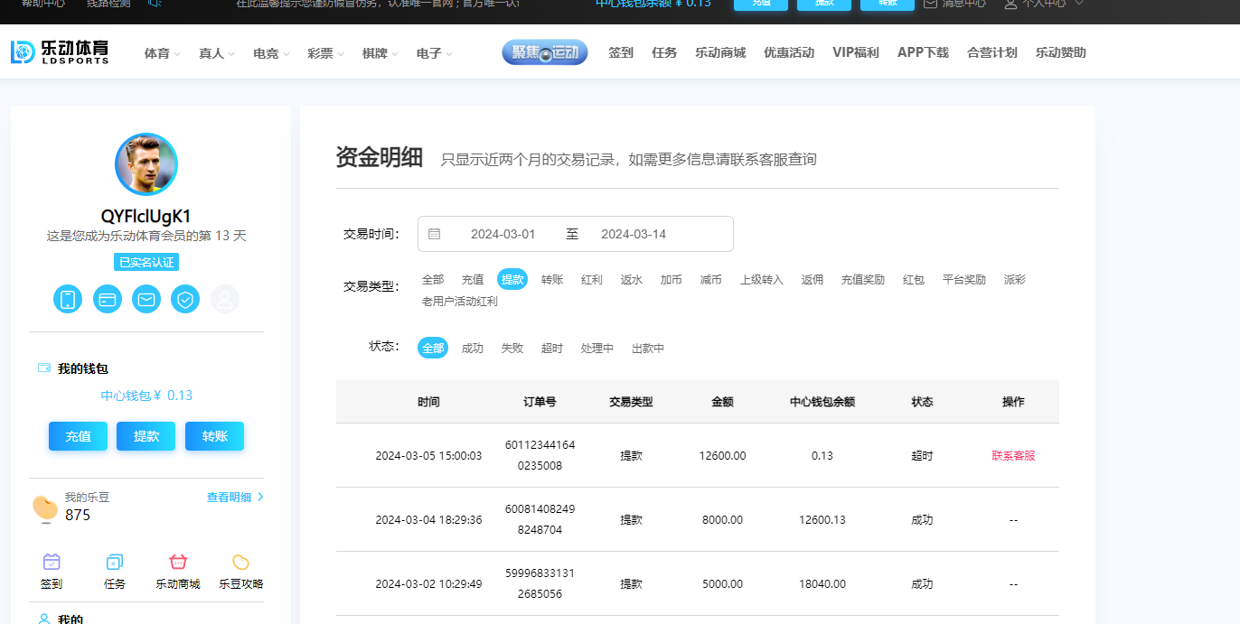Open the 签到 check-in calendar icon in sidebar
The width and height of the screenshot is (1240, 624).
pos(52,562)
